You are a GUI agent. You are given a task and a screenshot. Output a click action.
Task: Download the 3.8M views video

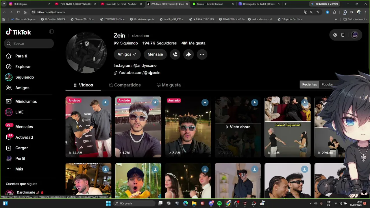point(205,103)
